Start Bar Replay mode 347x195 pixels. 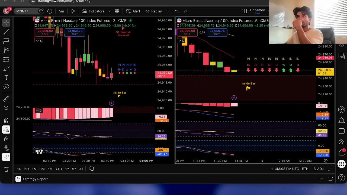click(153, 11)
